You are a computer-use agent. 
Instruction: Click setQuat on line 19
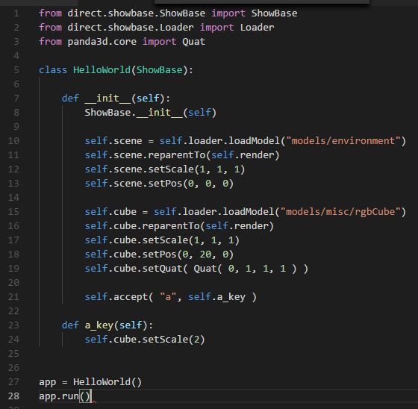click(162, 269)
